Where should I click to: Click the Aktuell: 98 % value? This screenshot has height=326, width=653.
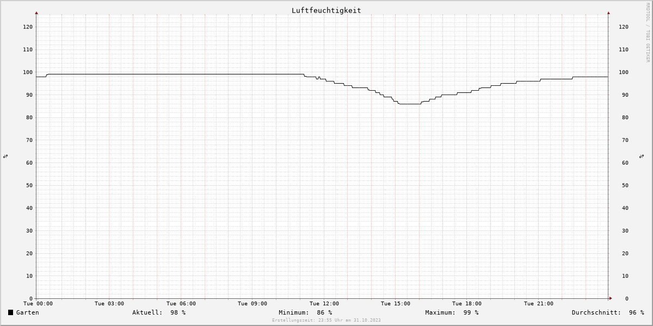(x=159, y=312)
